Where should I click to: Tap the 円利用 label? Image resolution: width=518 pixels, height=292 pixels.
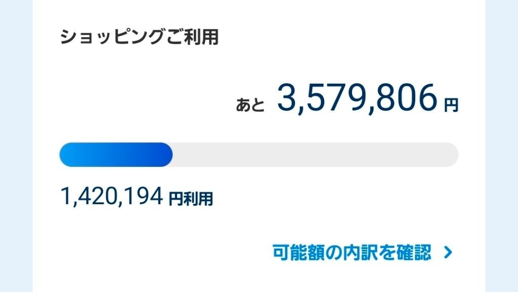tap(191, 199)
